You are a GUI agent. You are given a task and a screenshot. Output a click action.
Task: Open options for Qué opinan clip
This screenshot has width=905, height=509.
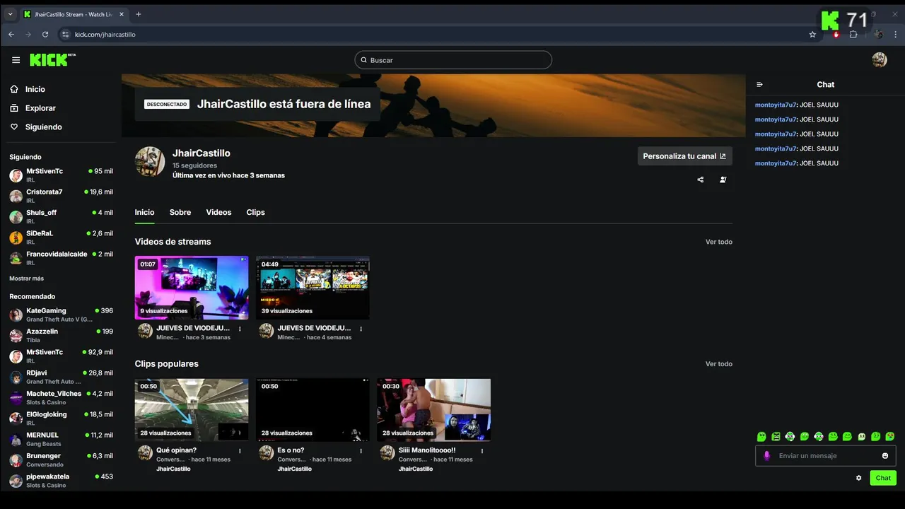tap(240, 450)
